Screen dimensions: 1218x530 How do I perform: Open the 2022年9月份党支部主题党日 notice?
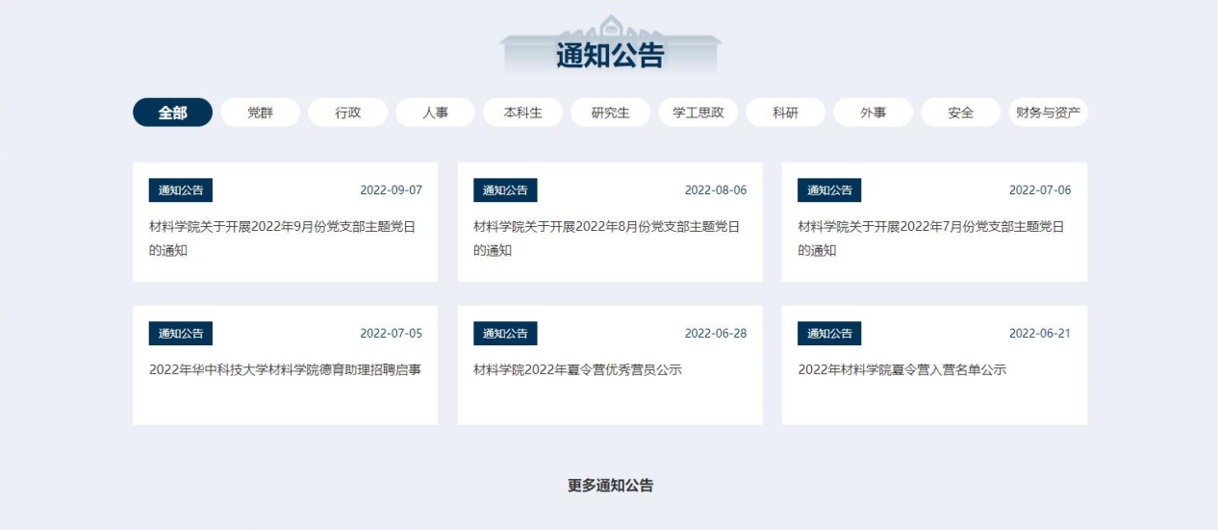tap(285, 239)
